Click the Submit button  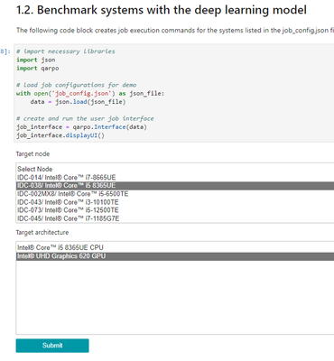coord(52,346)
